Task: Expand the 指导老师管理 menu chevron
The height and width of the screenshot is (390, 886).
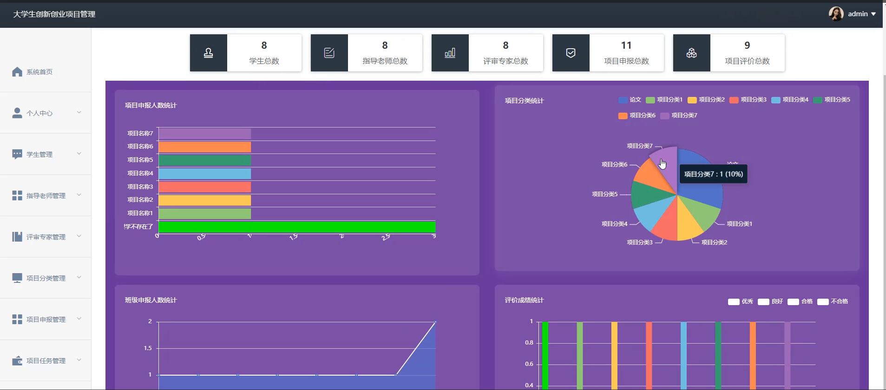Action: 79,195
